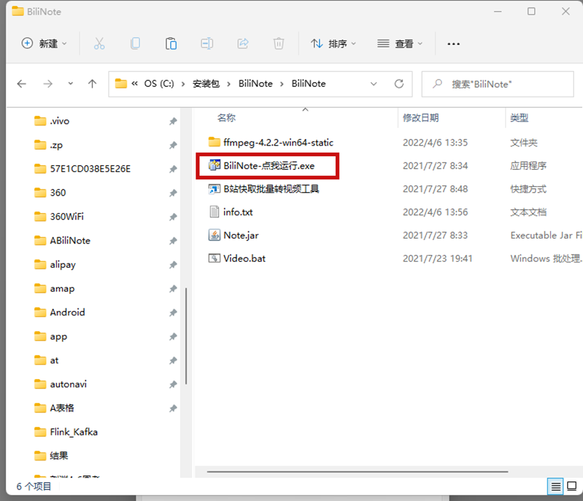583x501 pixels.
Task: Switch to large thumbnails view icon
Action: (x=572, y=486)
